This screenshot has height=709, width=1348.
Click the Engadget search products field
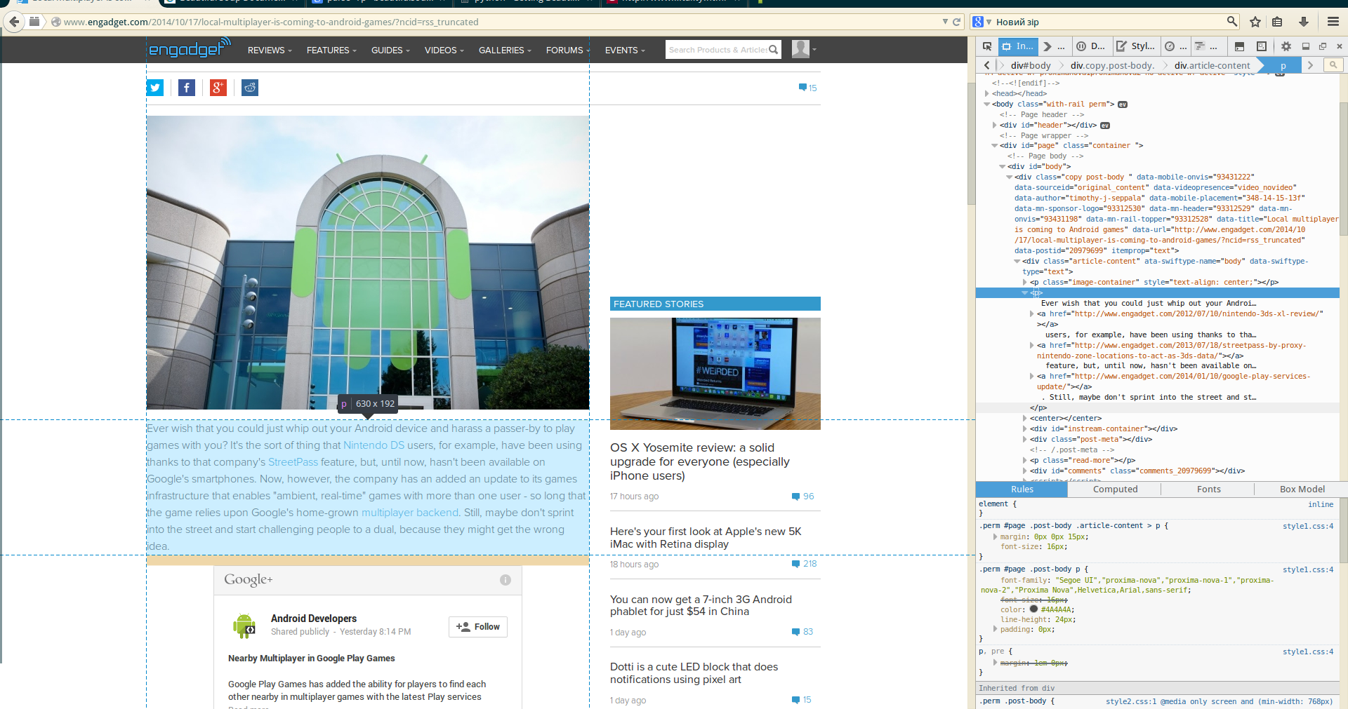click(x=717, y=50)
